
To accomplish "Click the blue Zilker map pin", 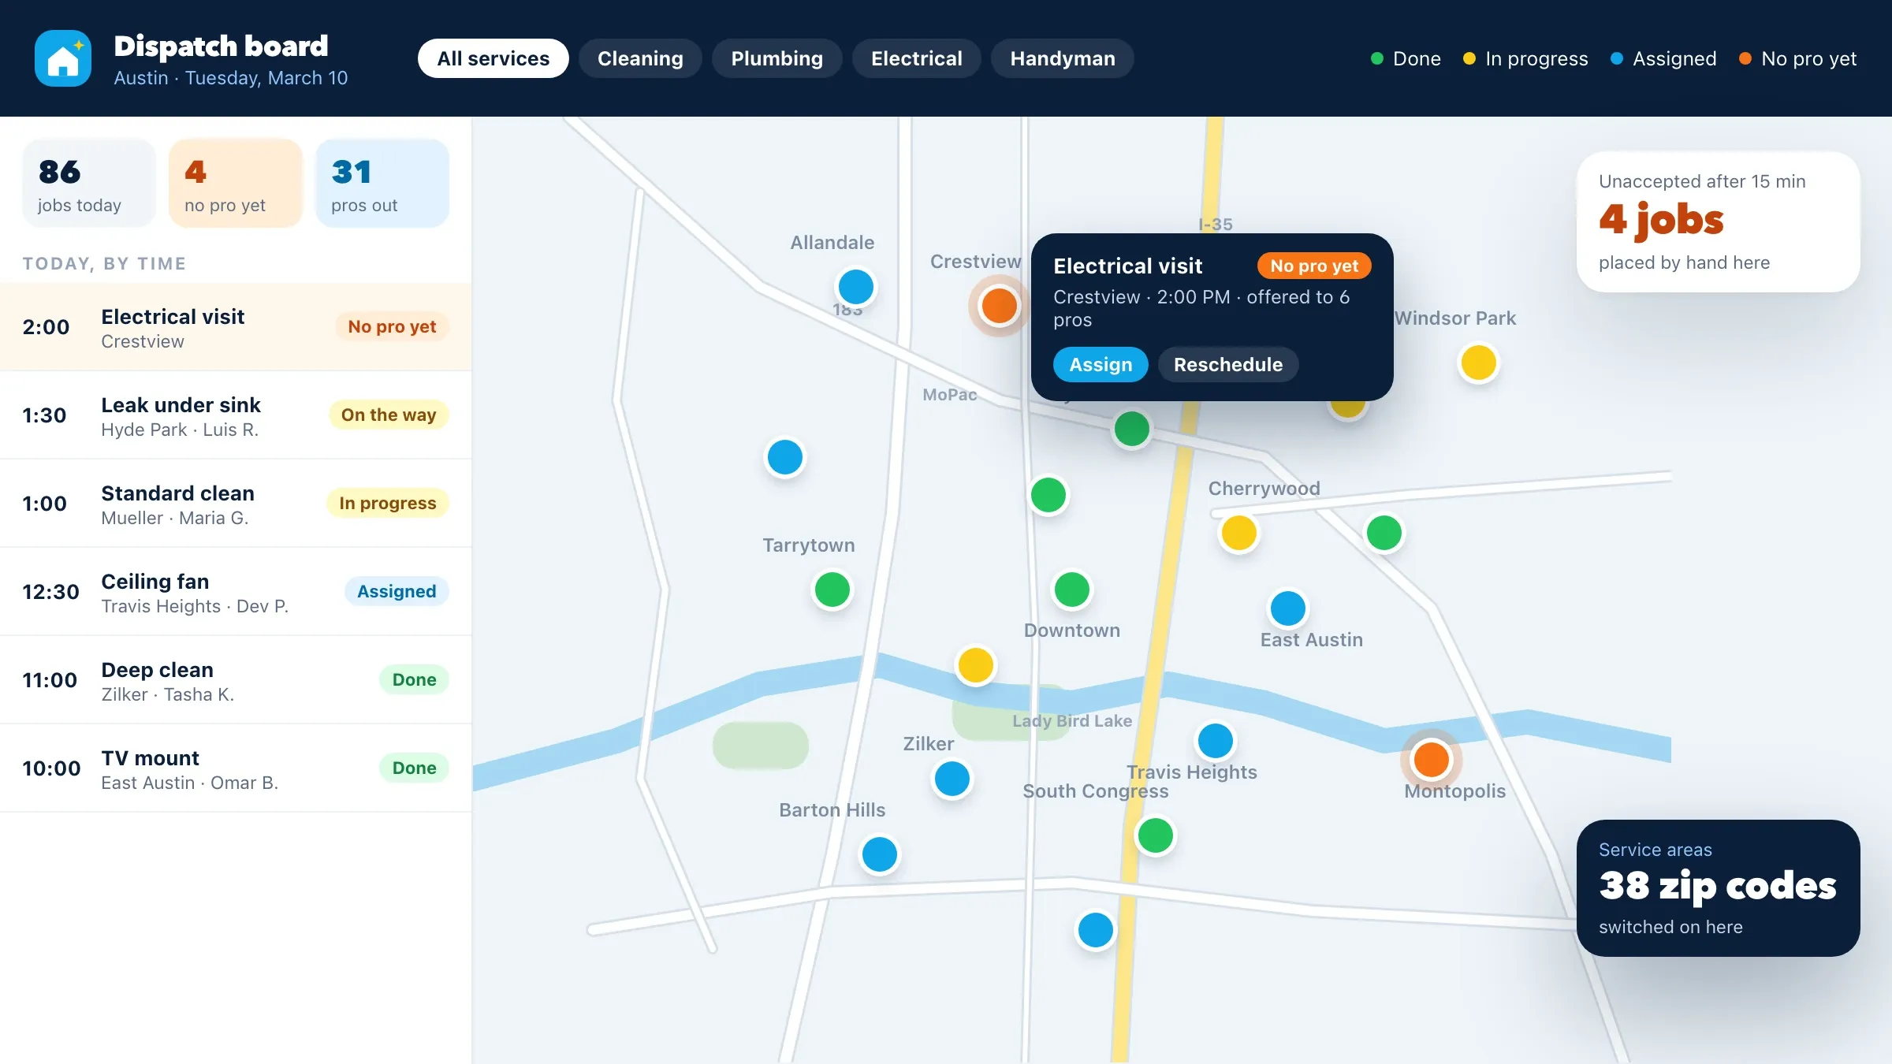I will click(x=952, y=779).
